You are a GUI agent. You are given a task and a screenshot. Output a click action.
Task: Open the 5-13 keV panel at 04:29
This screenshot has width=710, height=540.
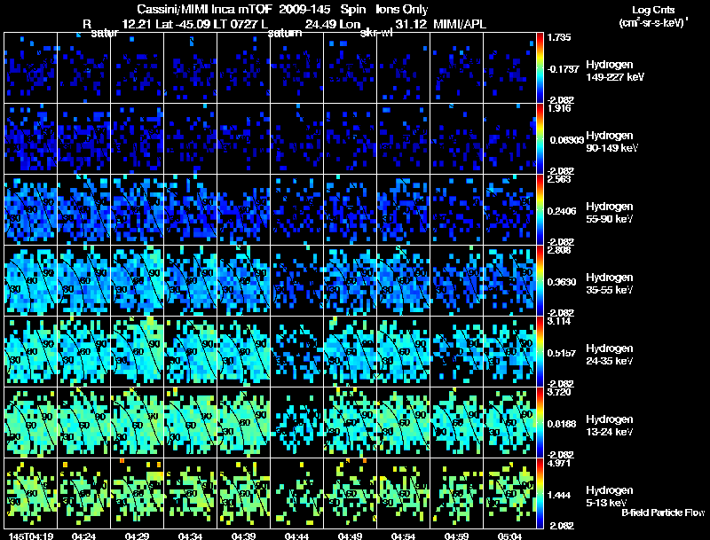pos(138,493)
